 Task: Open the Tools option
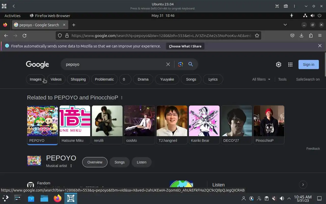282,79
